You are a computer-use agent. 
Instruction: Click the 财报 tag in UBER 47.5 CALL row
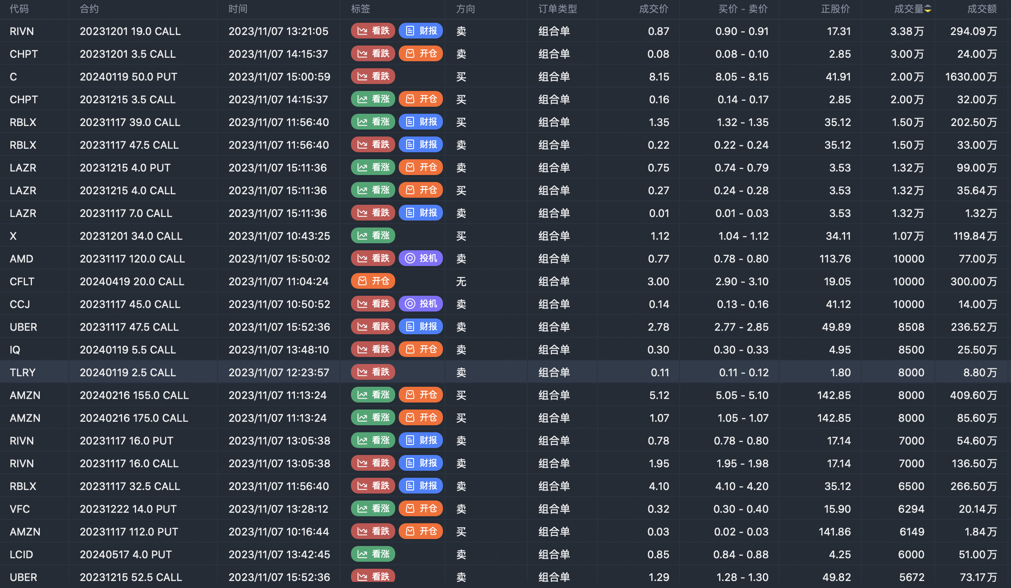[x=421, y=327]
